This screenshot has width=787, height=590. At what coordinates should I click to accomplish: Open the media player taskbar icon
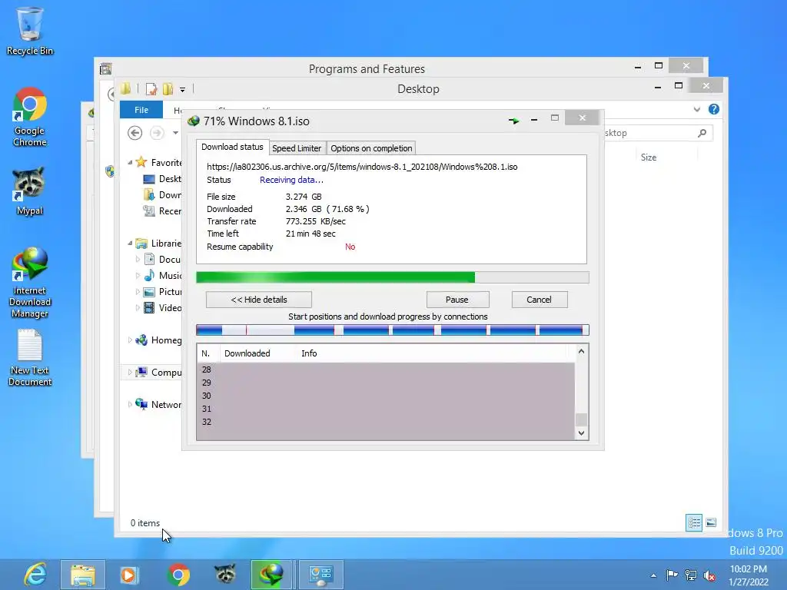(129, 575)
